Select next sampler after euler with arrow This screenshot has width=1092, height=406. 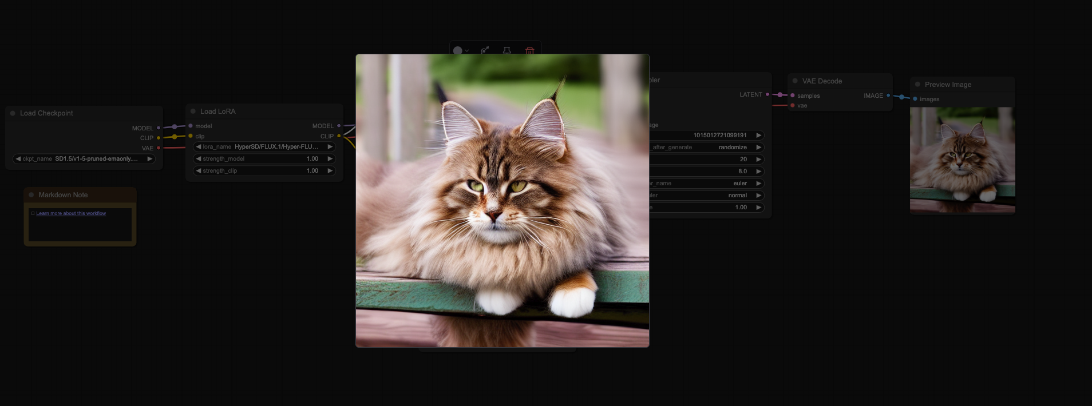(x=758, y=184)
